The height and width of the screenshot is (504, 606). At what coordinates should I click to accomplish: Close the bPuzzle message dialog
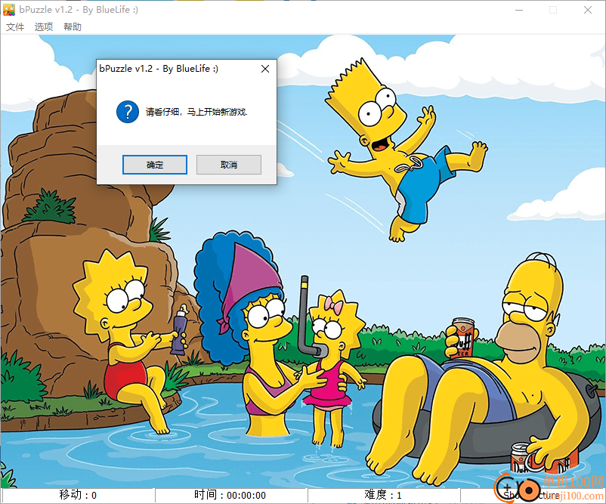point(265,69)
